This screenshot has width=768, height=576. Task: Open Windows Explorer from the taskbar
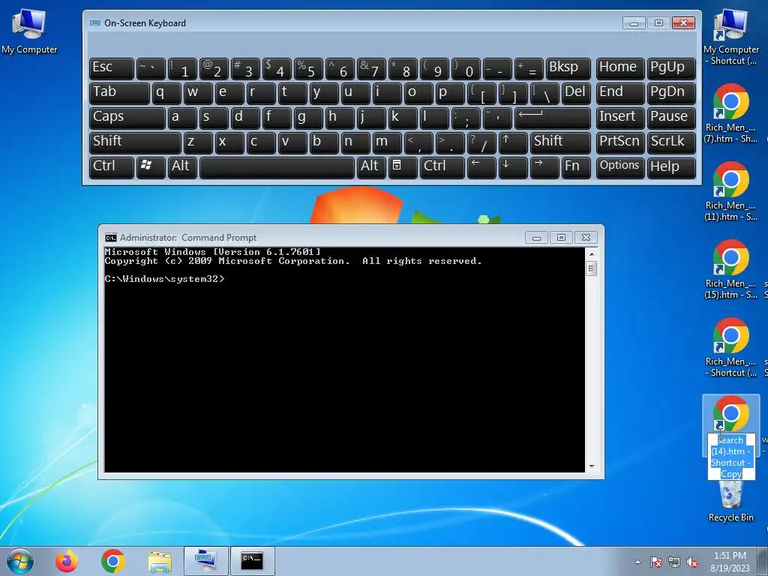pyautogui.click(x=160, y=561)
